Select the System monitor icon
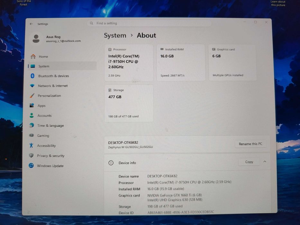This screenshot has width=300, height=225. (33, 66)
